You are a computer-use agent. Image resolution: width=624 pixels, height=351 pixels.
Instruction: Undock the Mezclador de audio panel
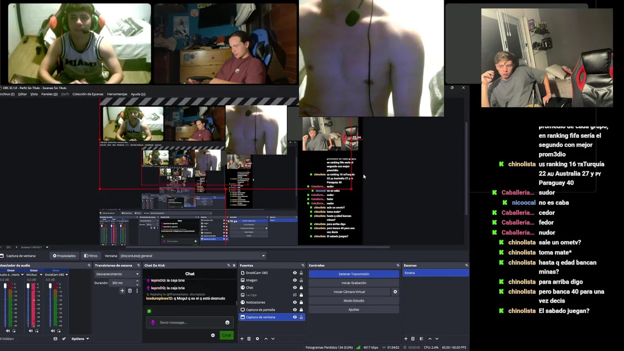89,265
